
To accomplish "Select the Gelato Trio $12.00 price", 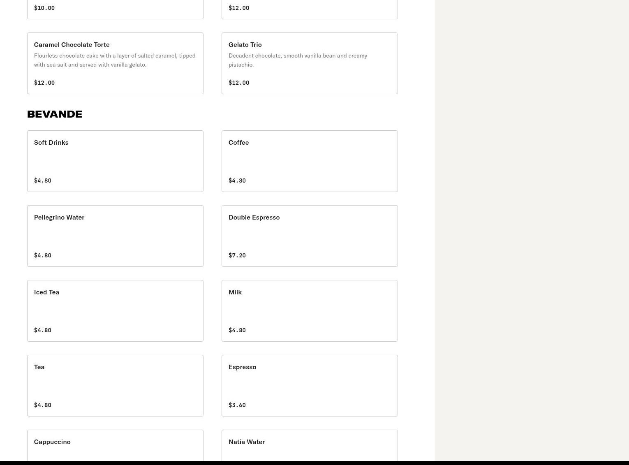I will tap(239, 83).
